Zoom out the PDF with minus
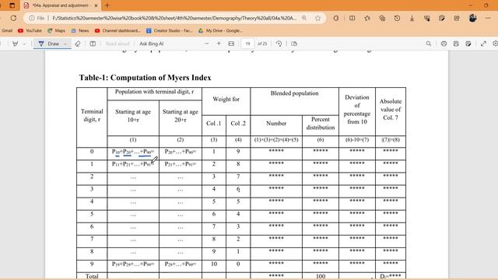The height and width of the screenshot is (280, 498). (207, 44)
